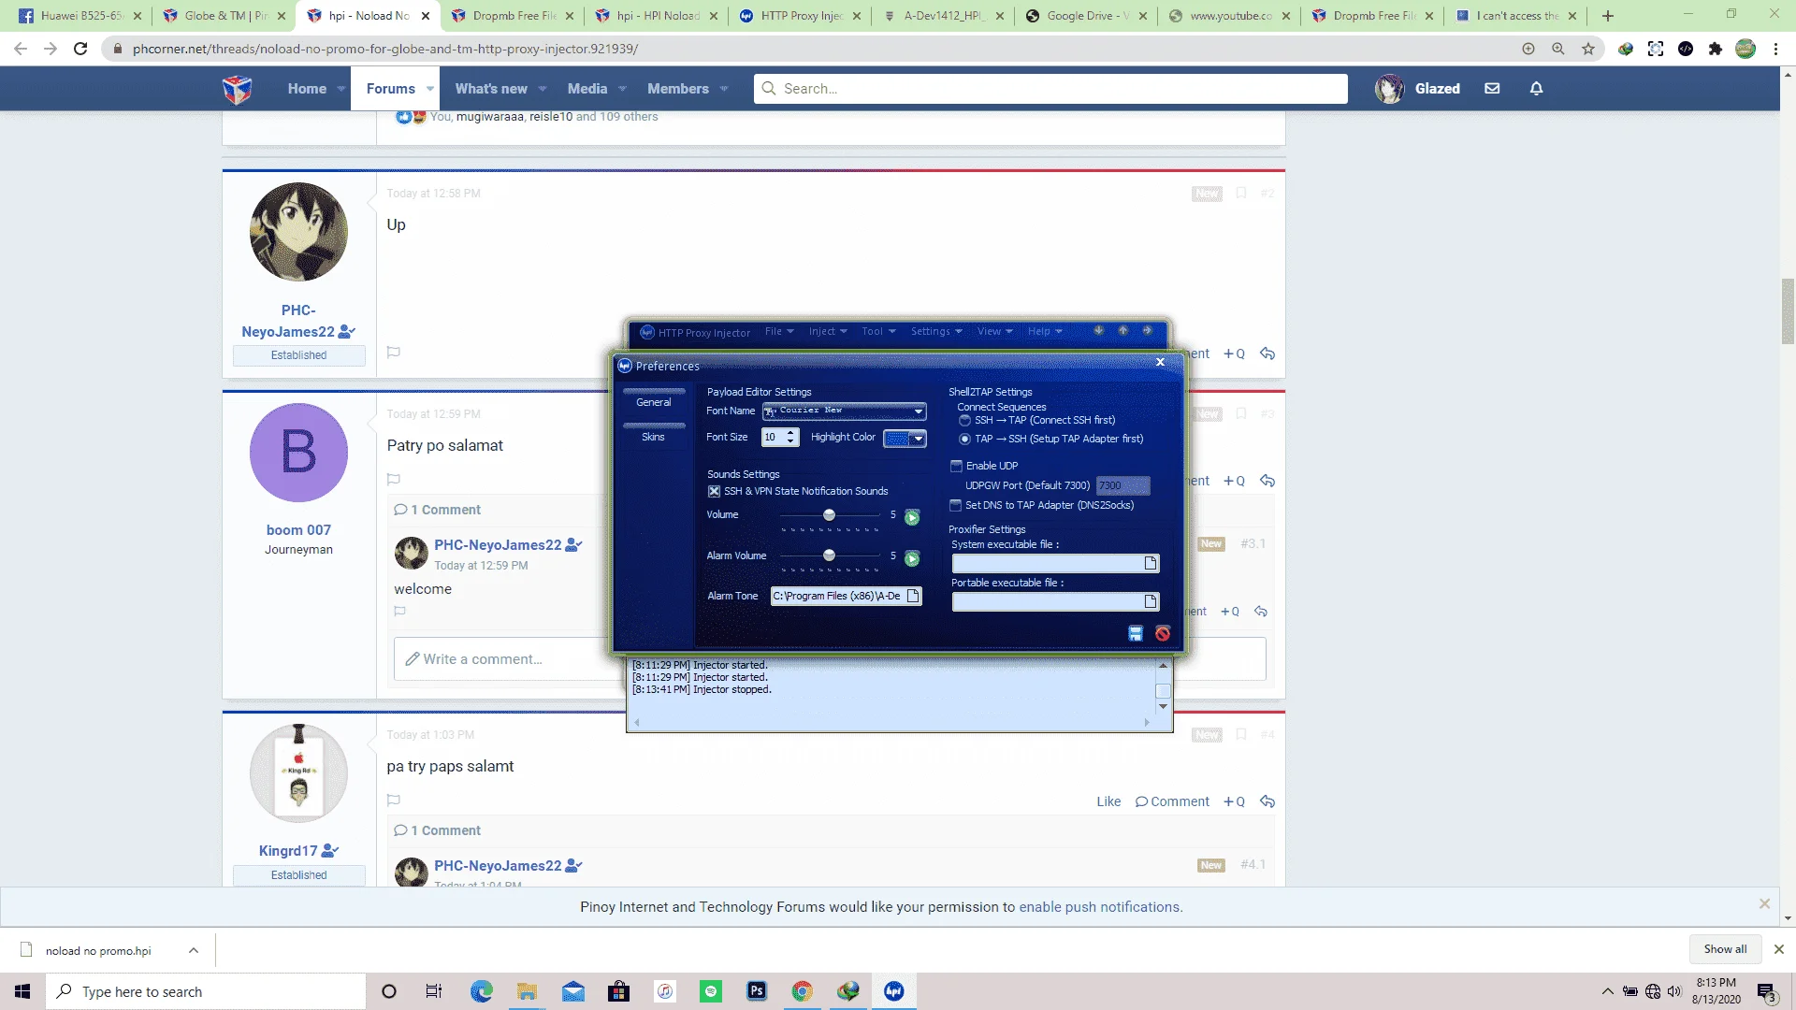Browse for Portable executable file
1796x1010 pixels.
click(1151, 601)
